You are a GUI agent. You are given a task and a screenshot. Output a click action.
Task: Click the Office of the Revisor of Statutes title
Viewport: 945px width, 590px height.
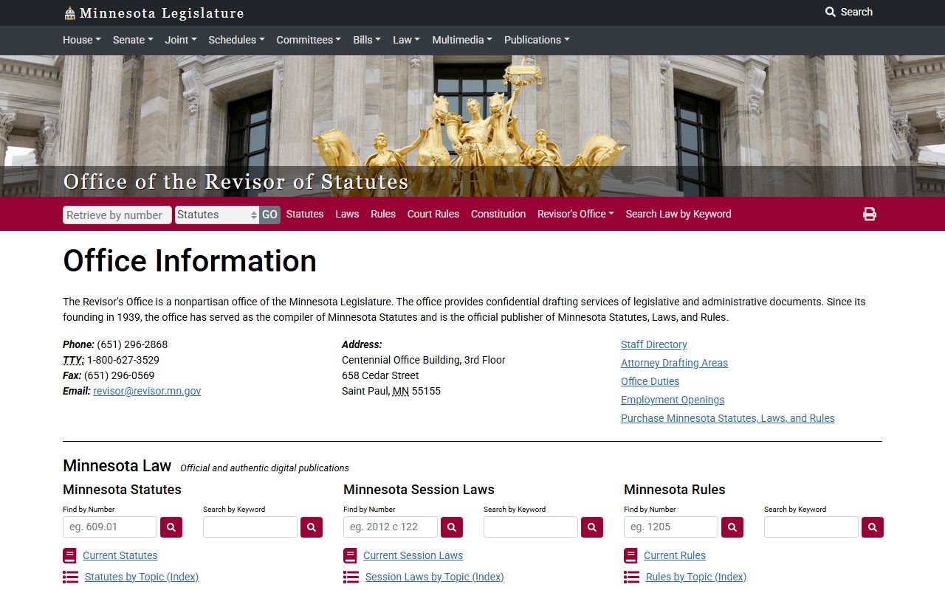point(236,181)
